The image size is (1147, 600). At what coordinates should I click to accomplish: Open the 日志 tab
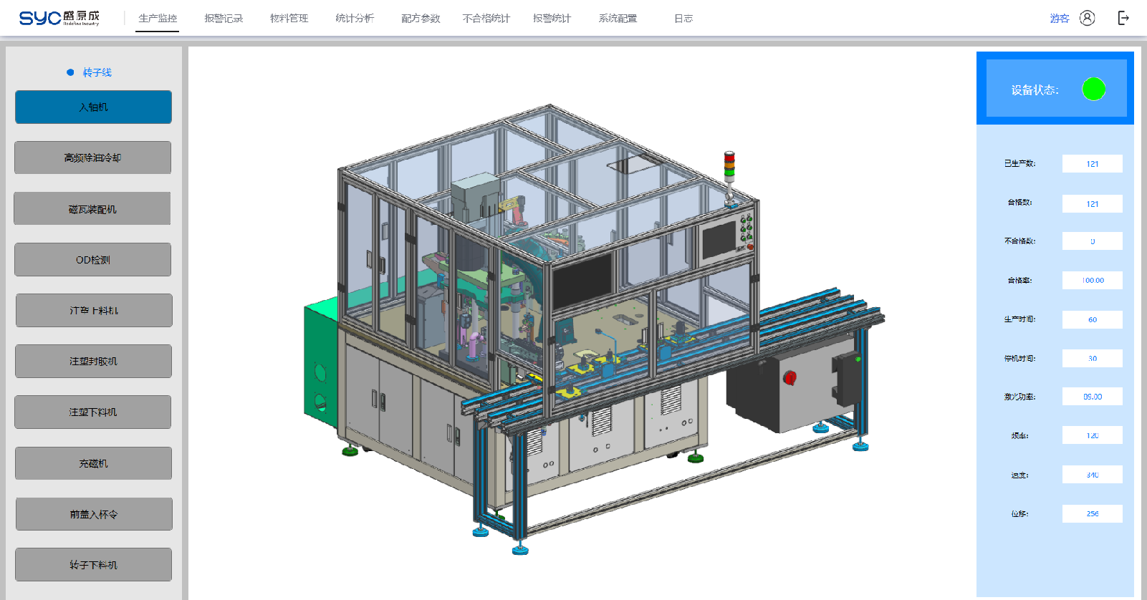coord(683,19)
